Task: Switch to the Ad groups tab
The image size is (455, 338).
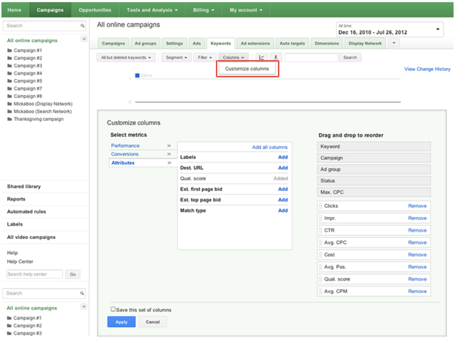Action: point(144,43)
